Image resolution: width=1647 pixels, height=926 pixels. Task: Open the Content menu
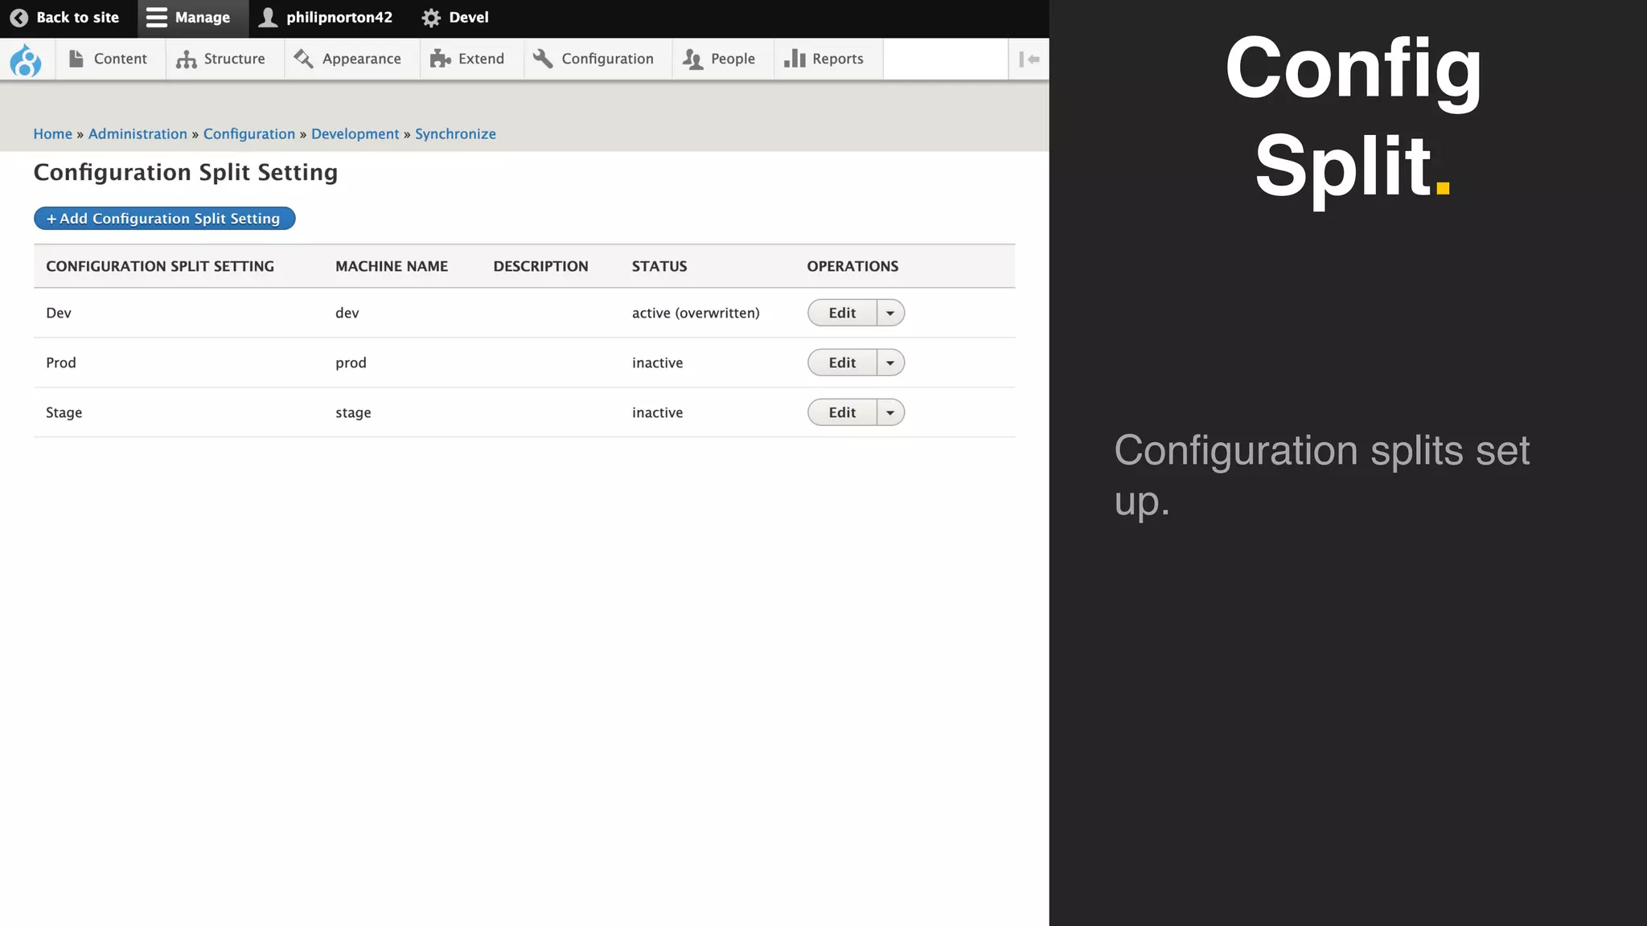coord(110,59)
